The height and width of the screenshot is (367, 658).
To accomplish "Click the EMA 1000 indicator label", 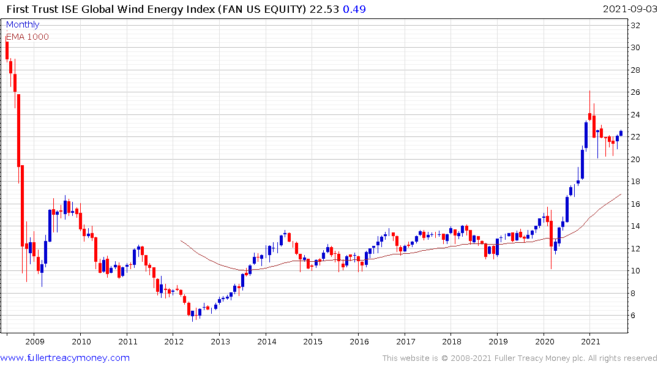I will coord(28,37).
